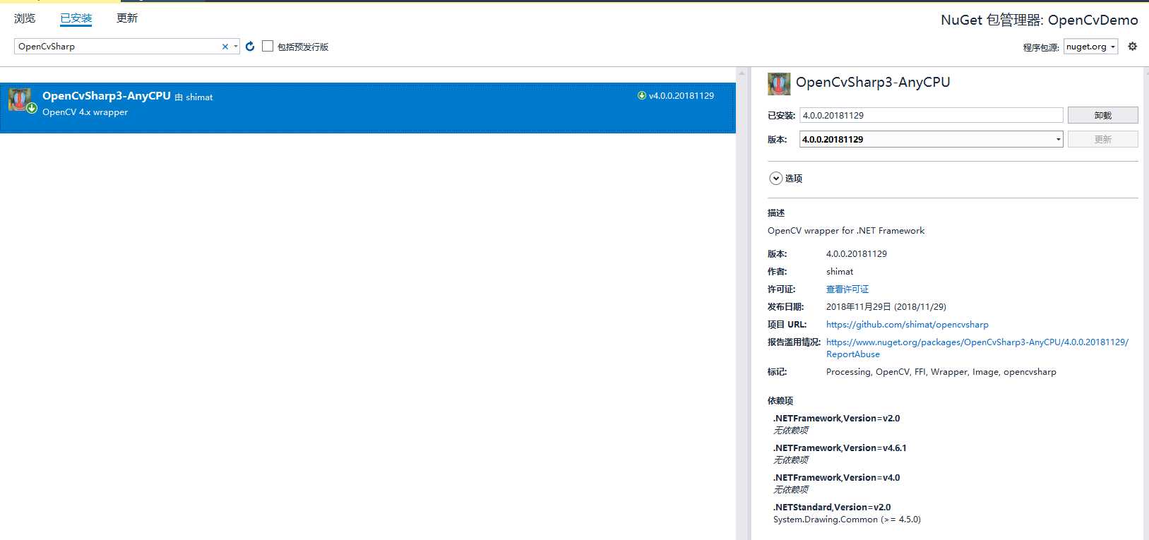
Task: Click OpenCvSharp3-AnyCPU title in details pane
Action: click(873, 83)
